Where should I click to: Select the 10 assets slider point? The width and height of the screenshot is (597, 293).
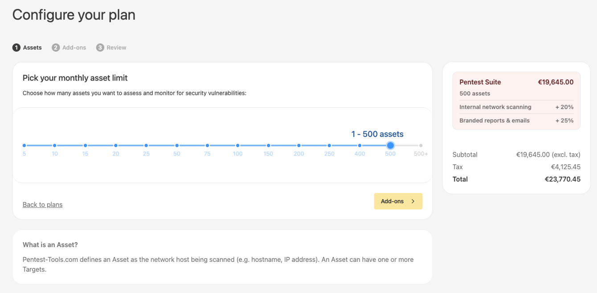(x=54, y=146)
